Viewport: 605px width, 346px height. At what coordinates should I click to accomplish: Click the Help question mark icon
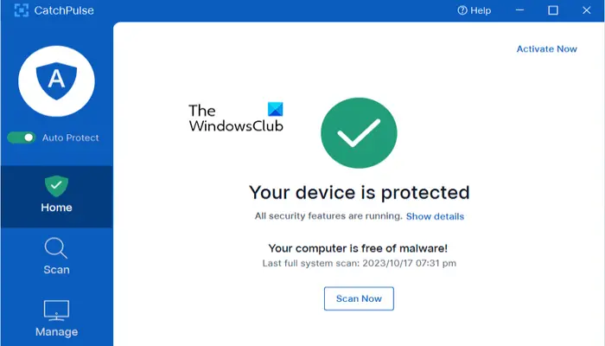pyautogui.click(x=462, y=10)
